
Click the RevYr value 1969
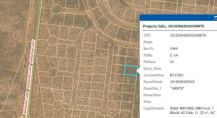[x=174, y=49]
